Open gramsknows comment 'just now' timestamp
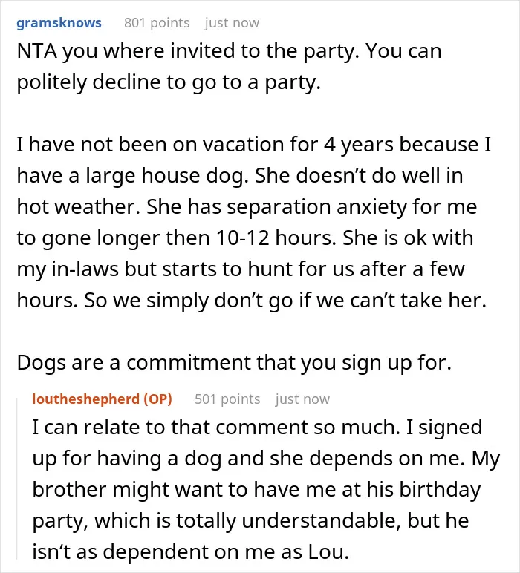Image resolution: width=520 pixels, height=573 pixels. (x=233, y=23)
